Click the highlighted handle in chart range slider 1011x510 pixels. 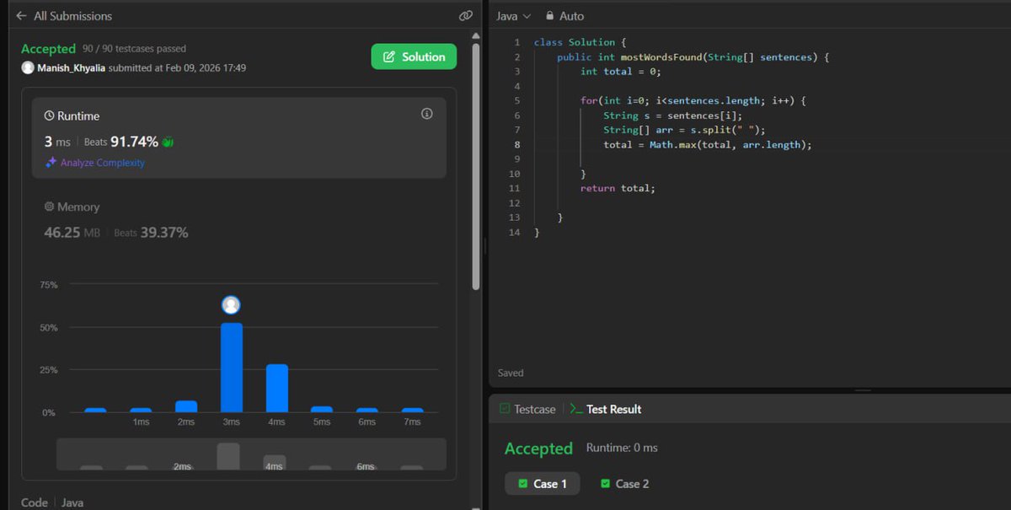[x=228, y=456]
